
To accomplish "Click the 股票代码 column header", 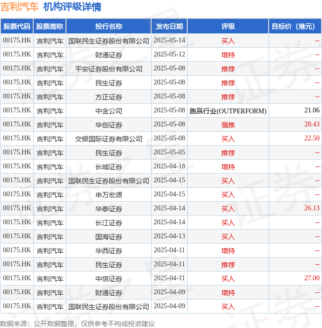I will point(17,27).
